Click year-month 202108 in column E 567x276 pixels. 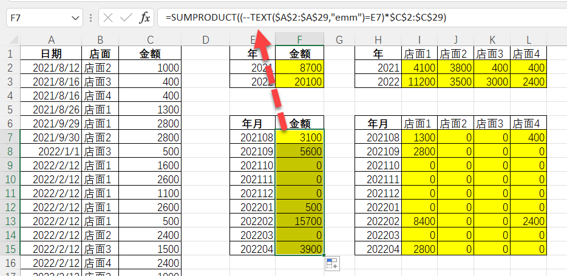click(253, 137)
